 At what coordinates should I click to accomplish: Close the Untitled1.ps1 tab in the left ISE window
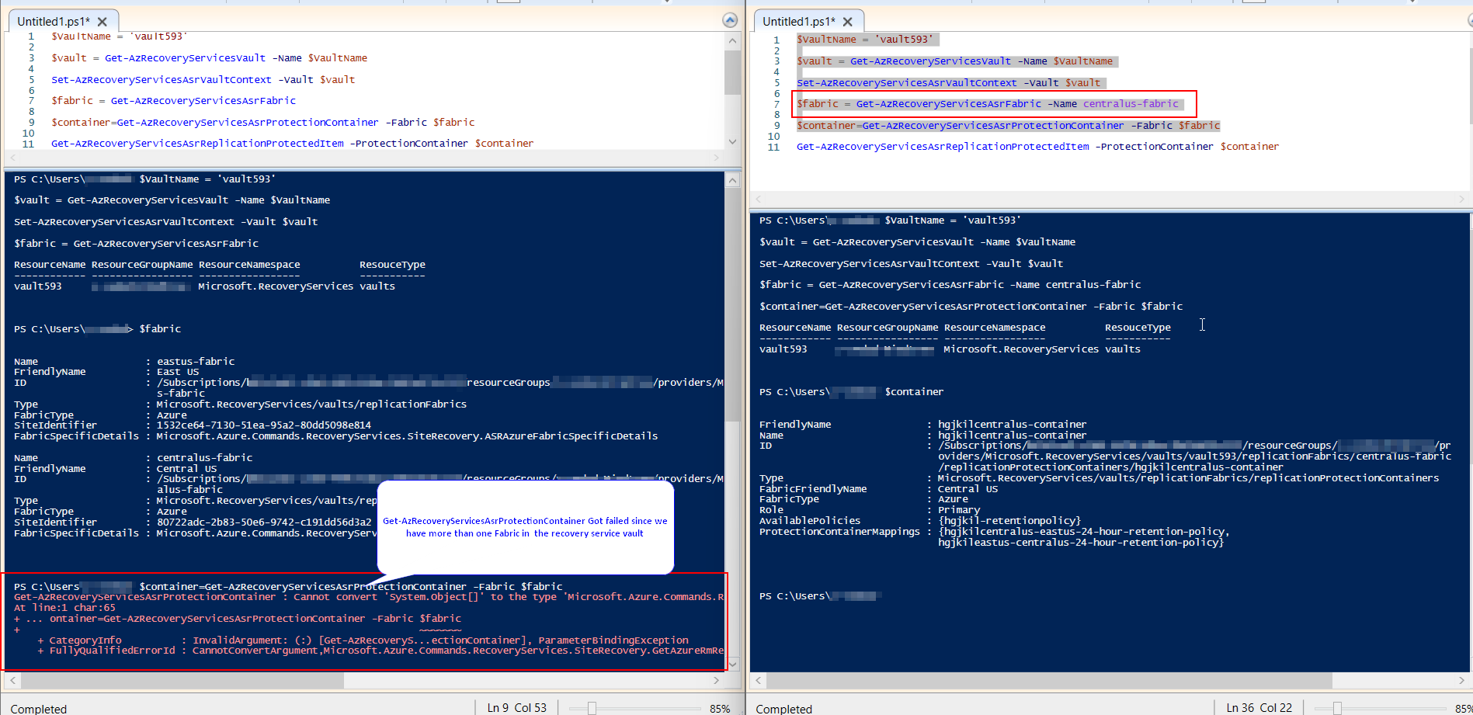(x=102, y=22)
